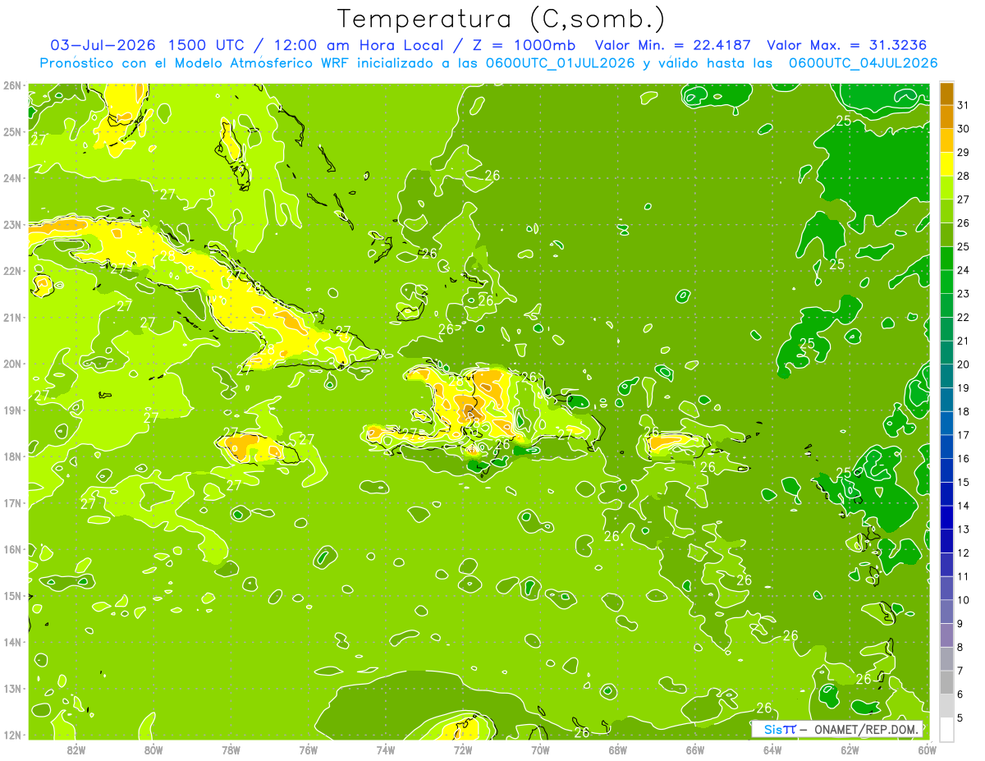985x761 pixels.
Task: Click the orange colorbar swatch between 30 and 31
Action: [x=946, y=117]
